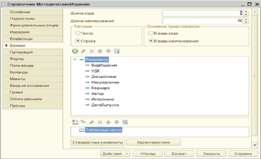Screen dimensions: 261x159
Task: Edit tabular section with lower pencil icon
Action: [92, 122]
